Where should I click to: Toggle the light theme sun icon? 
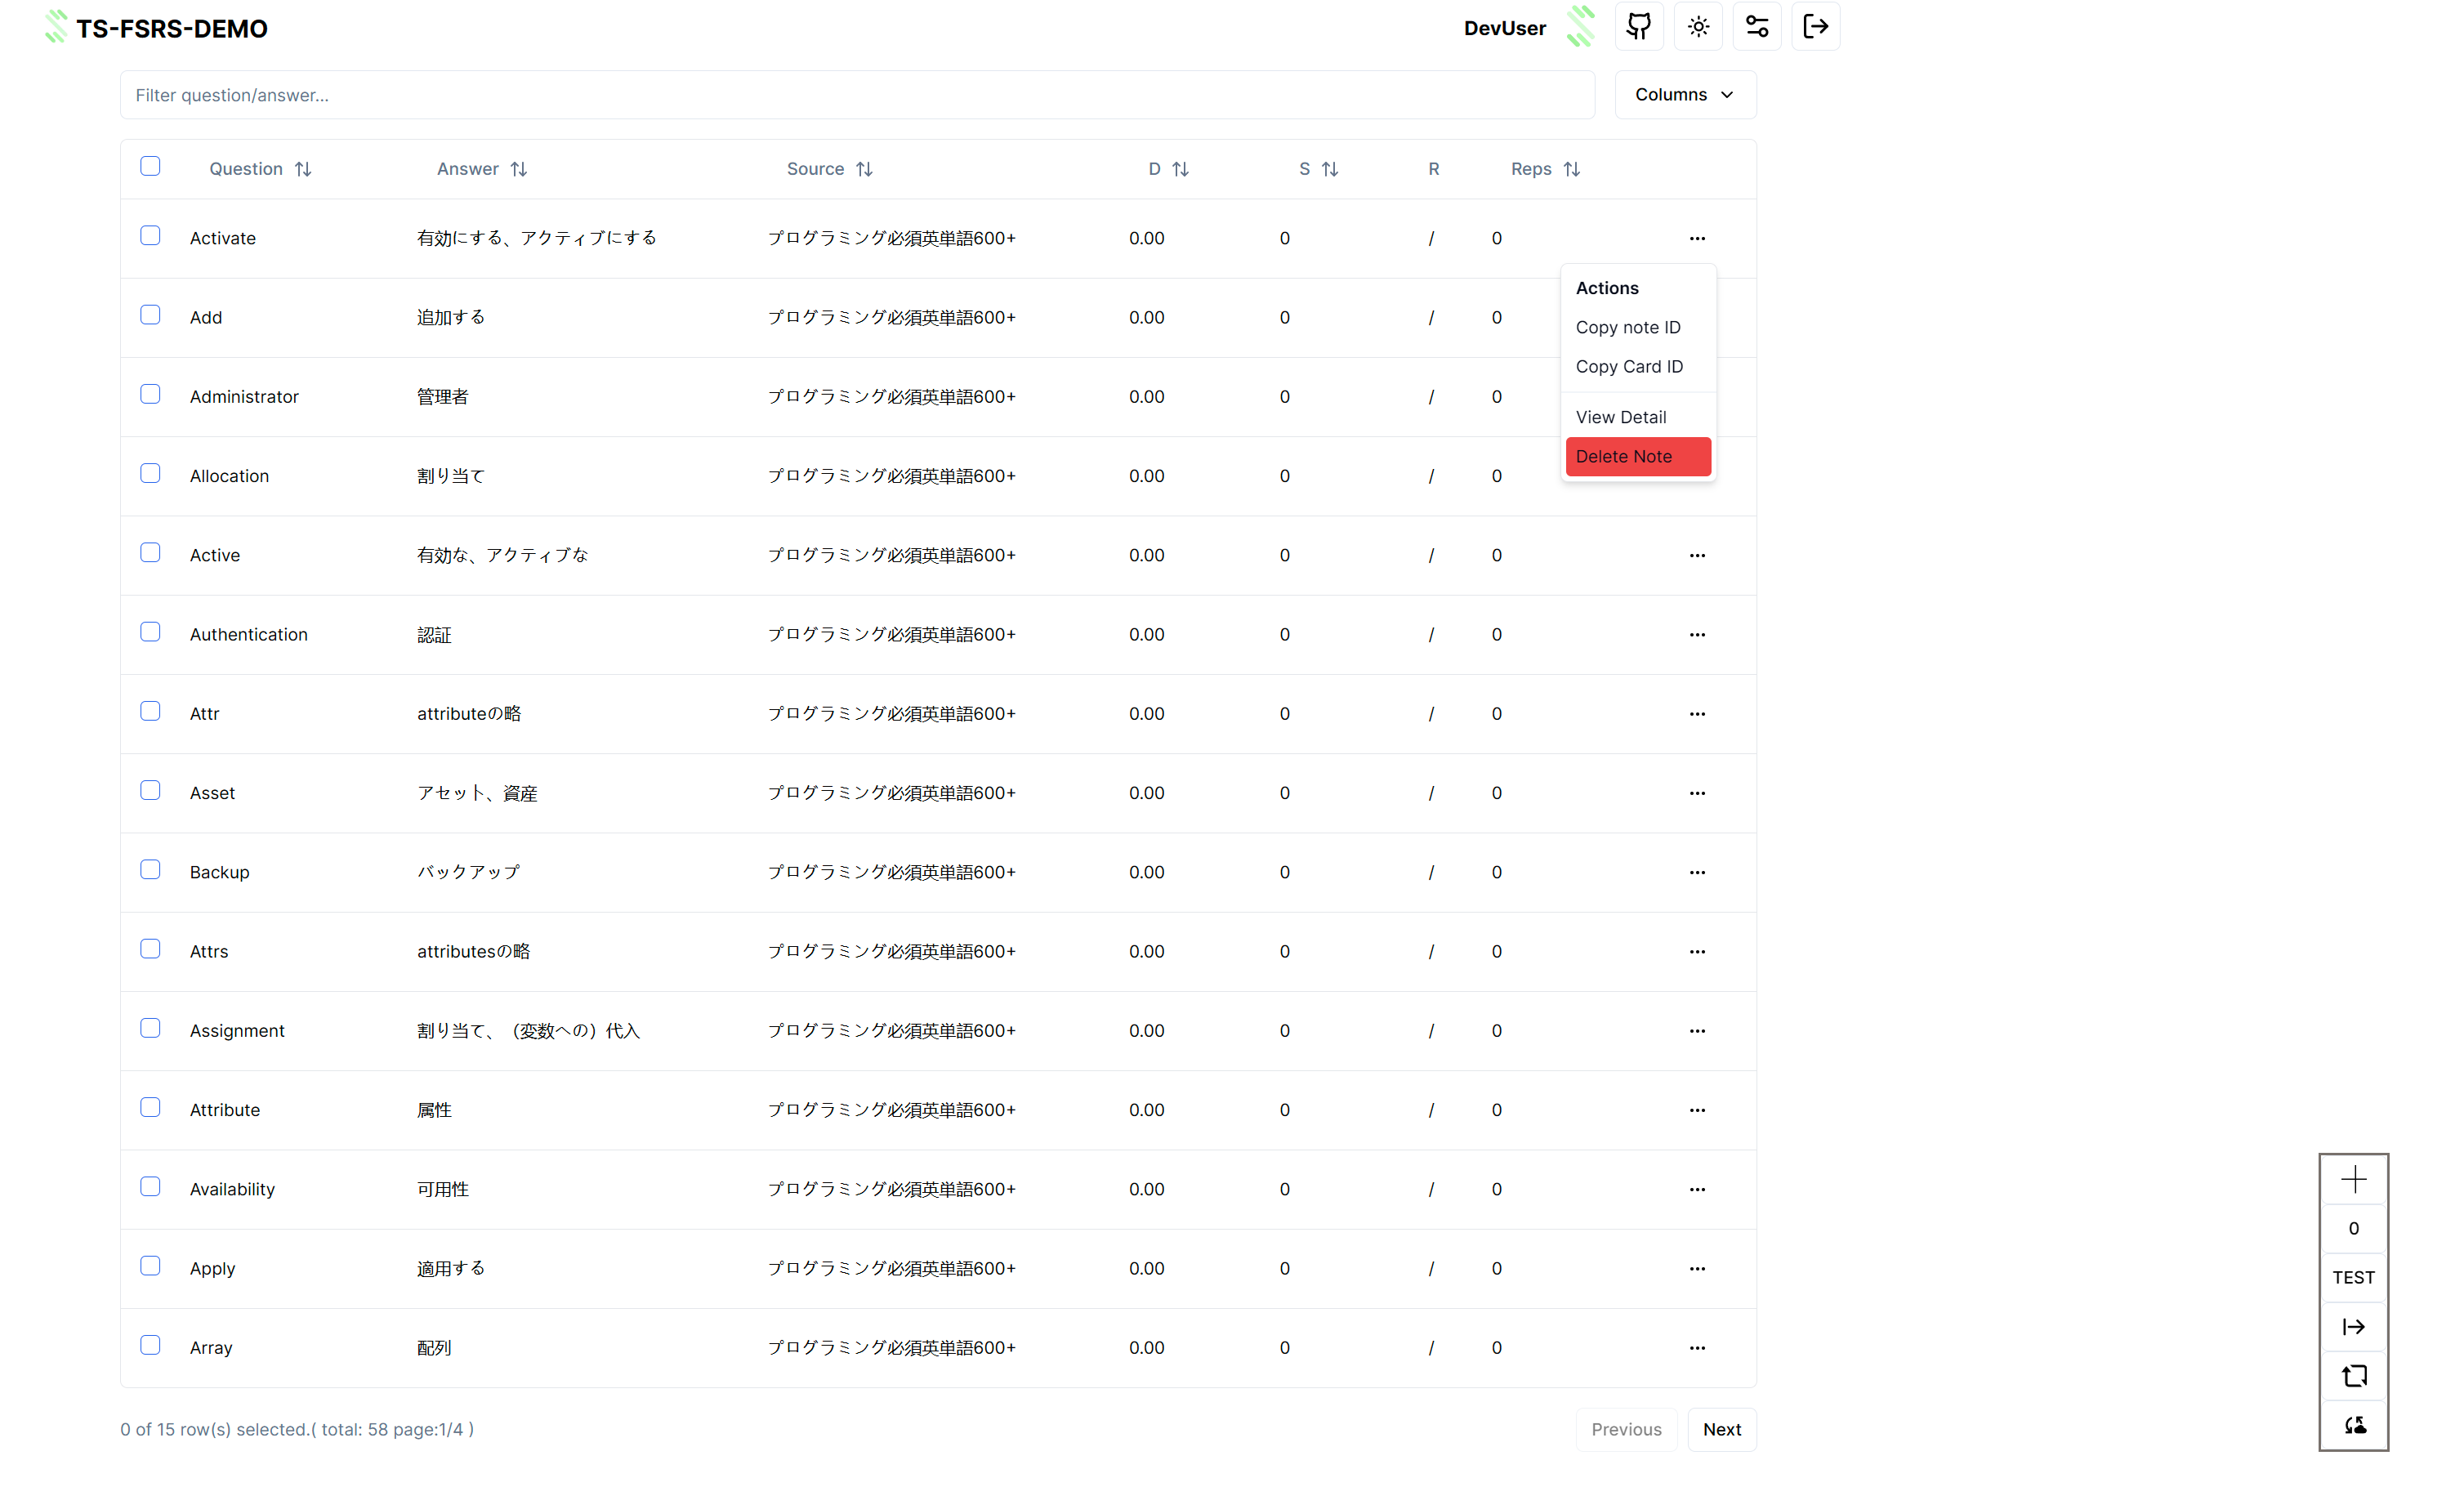tap(1698, 27)
